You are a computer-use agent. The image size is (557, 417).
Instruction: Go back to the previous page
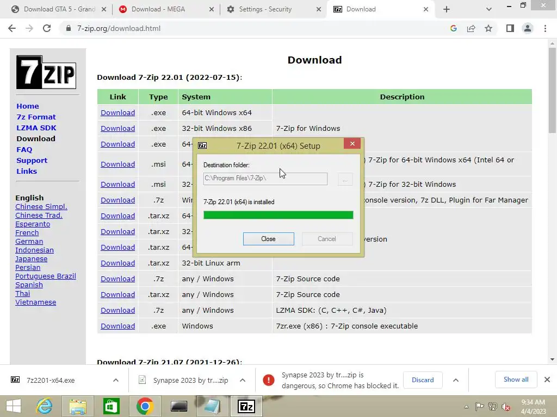click(12, 28)
